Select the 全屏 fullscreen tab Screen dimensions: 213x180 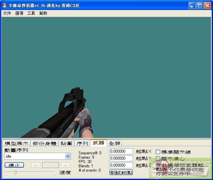[114, 143]
